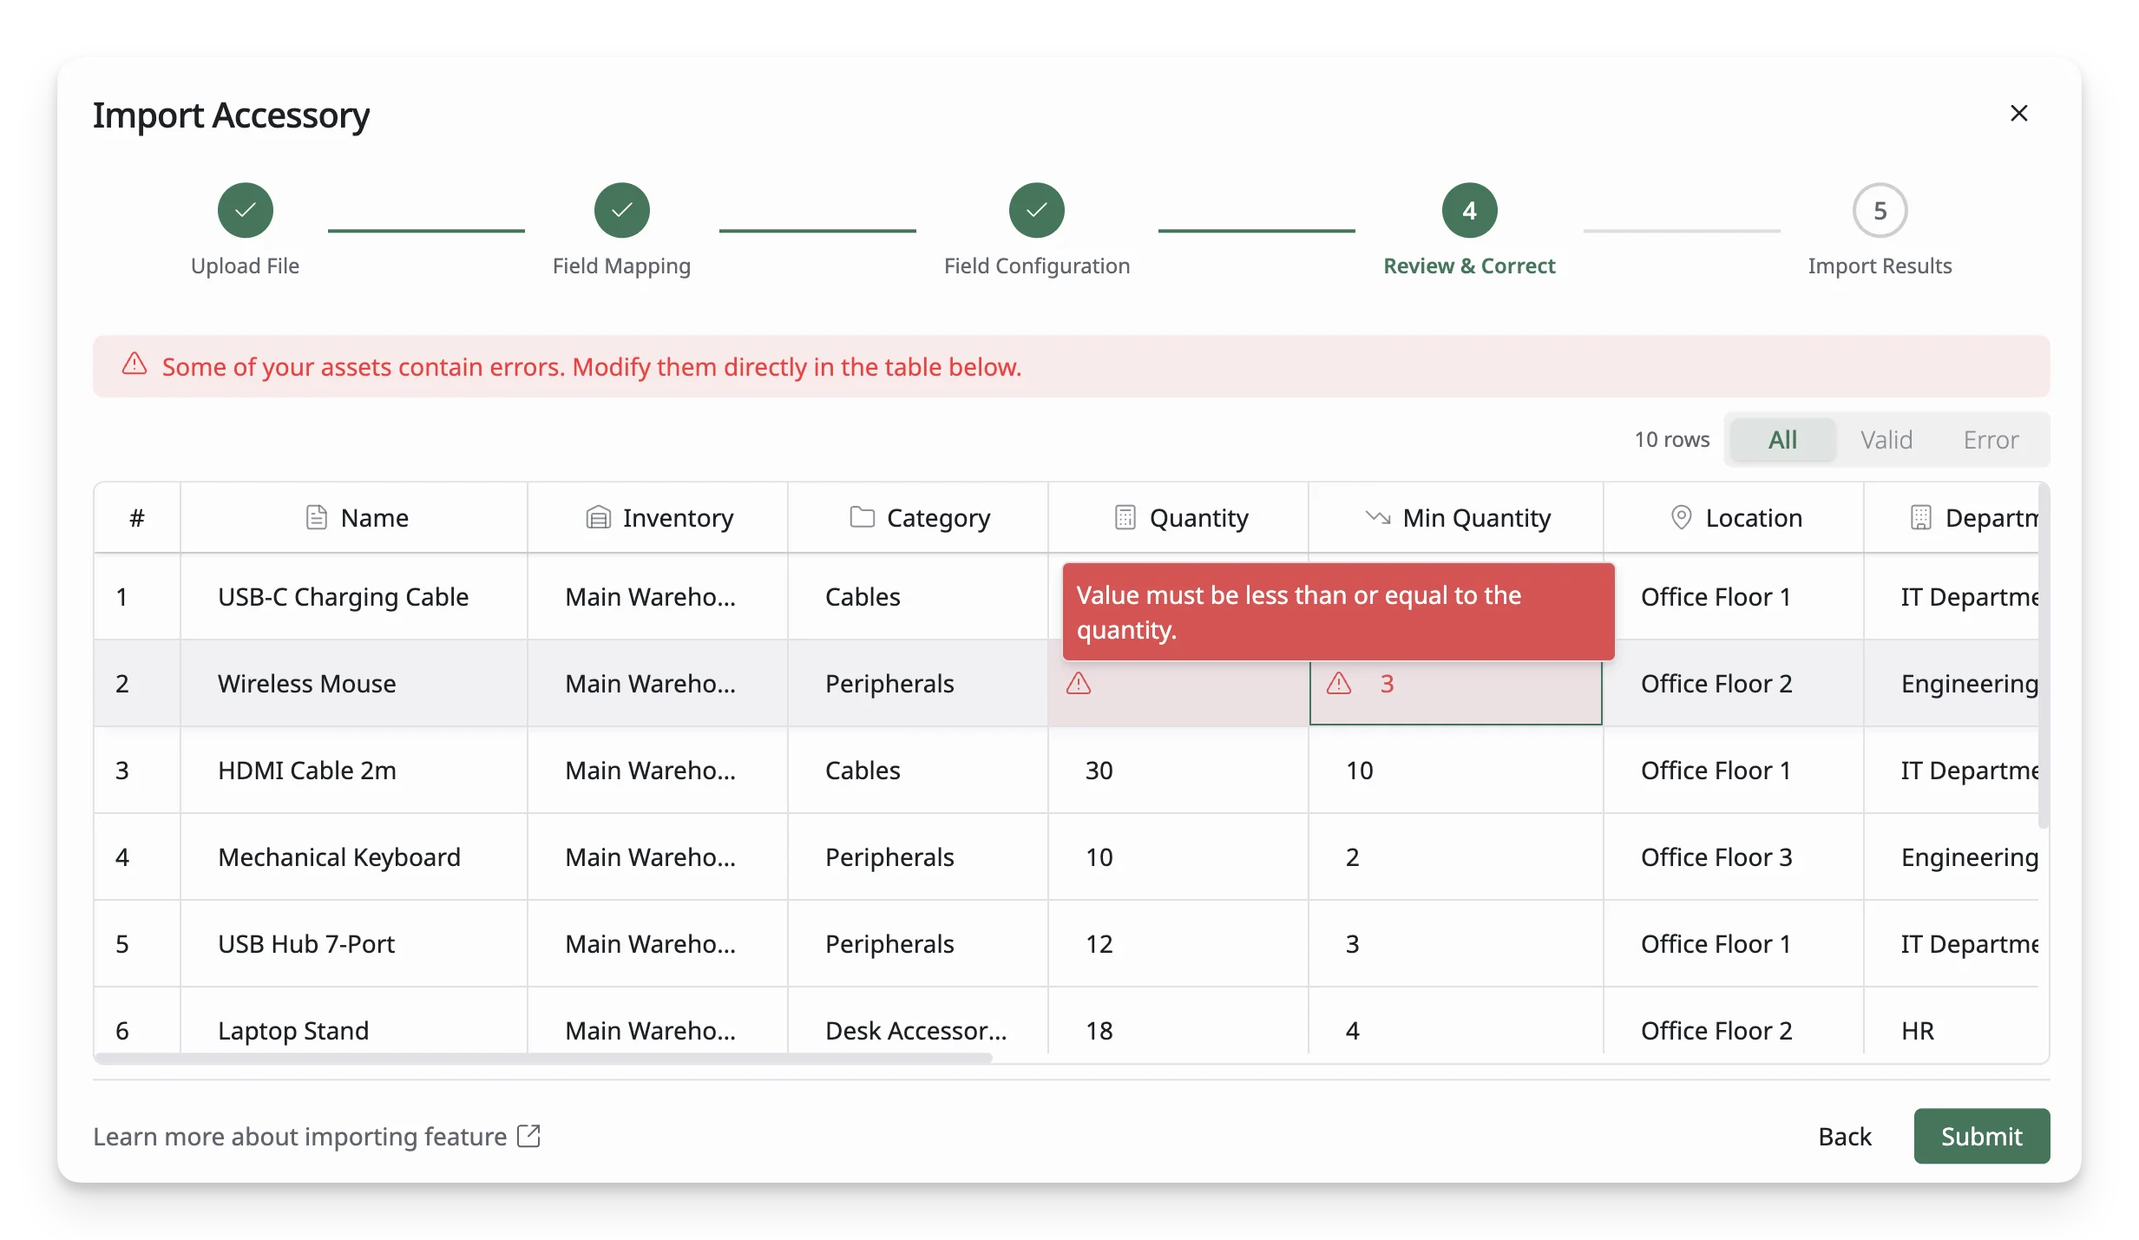
Task: Click the Field Mapping step checkmark
Action: point(621,210)
